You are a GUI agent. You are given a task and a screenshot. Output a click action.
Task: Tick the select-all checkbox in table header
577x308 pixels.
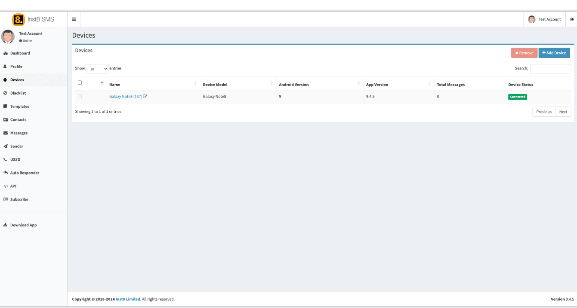80,82
